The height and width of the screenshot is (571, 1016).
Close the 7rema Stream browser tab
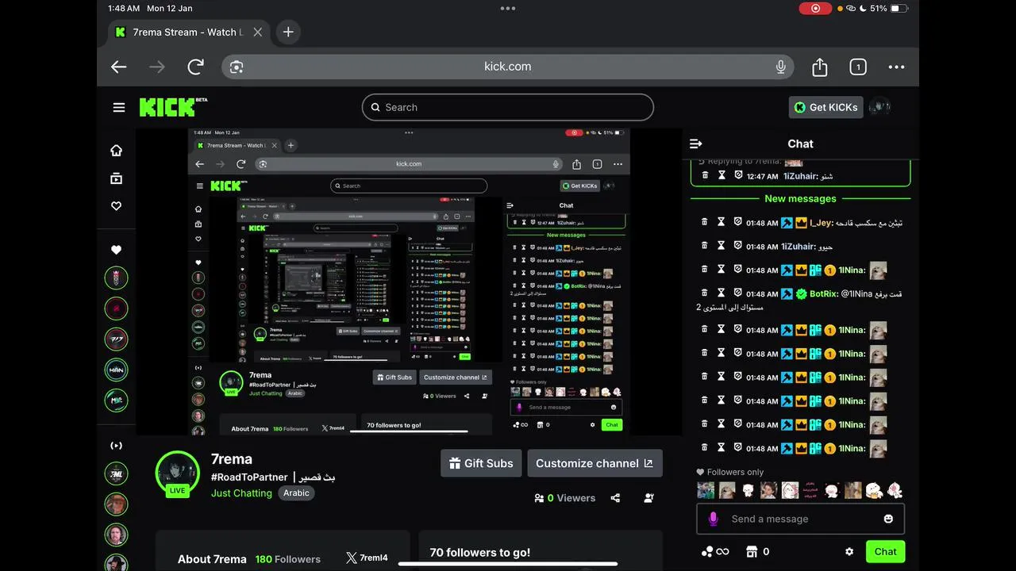[257, 33]
